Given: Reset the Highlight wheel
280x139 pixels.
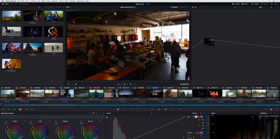Looking at the screenshot, I should pyautogui.click(x=75, y=121).
